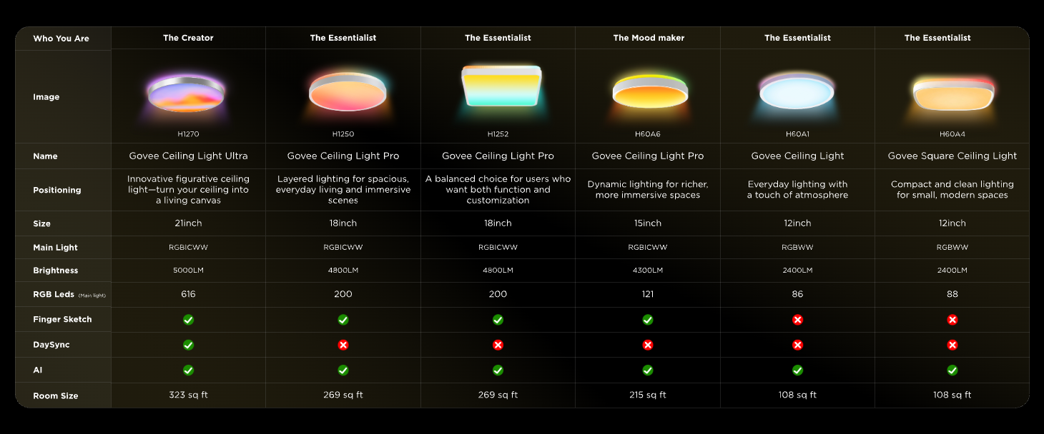The image size is (1044, 434).
Task: Click the H1250 round ceiling light image
Action: [347, 92]
